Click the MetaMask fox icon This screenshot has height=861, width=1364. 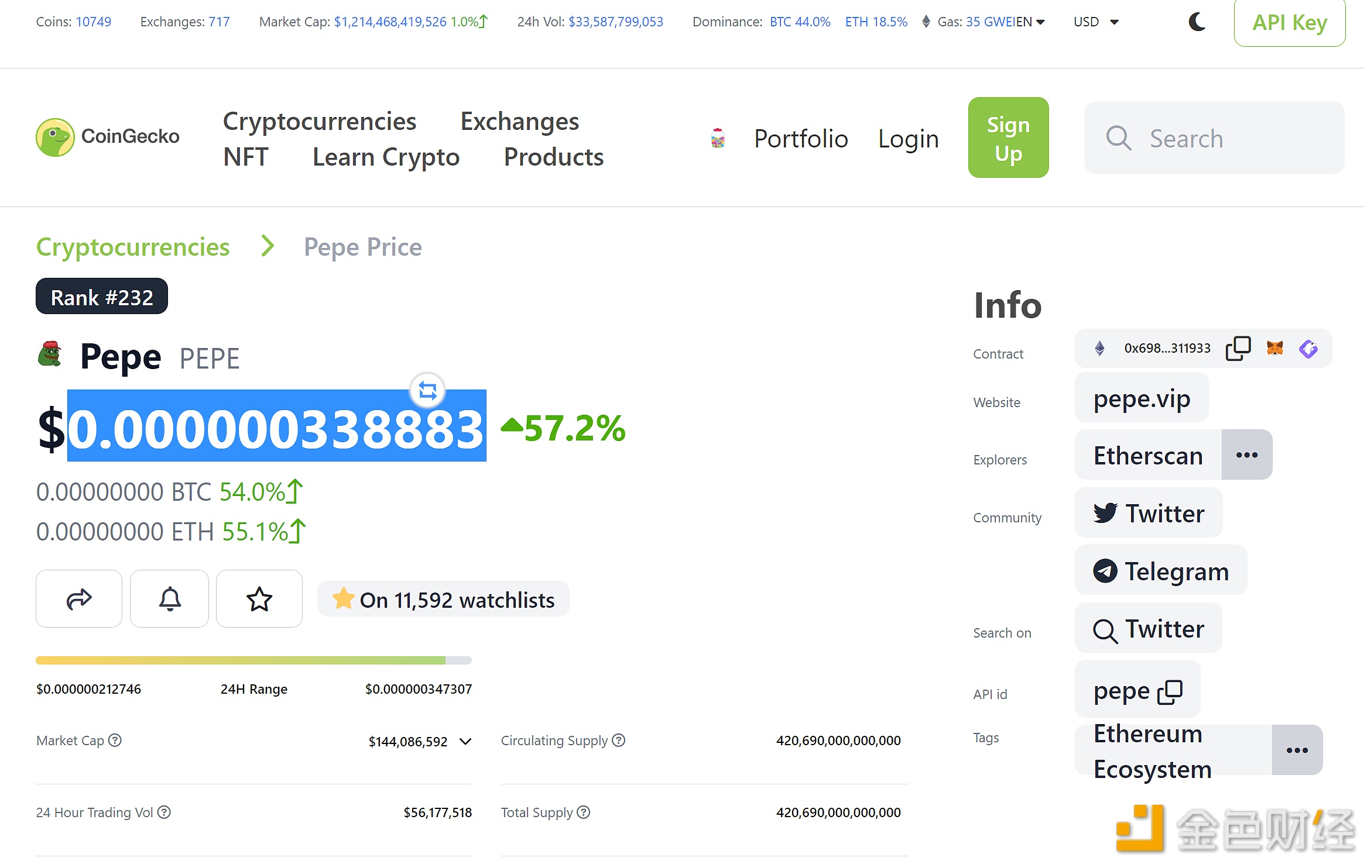point(1274,349)
